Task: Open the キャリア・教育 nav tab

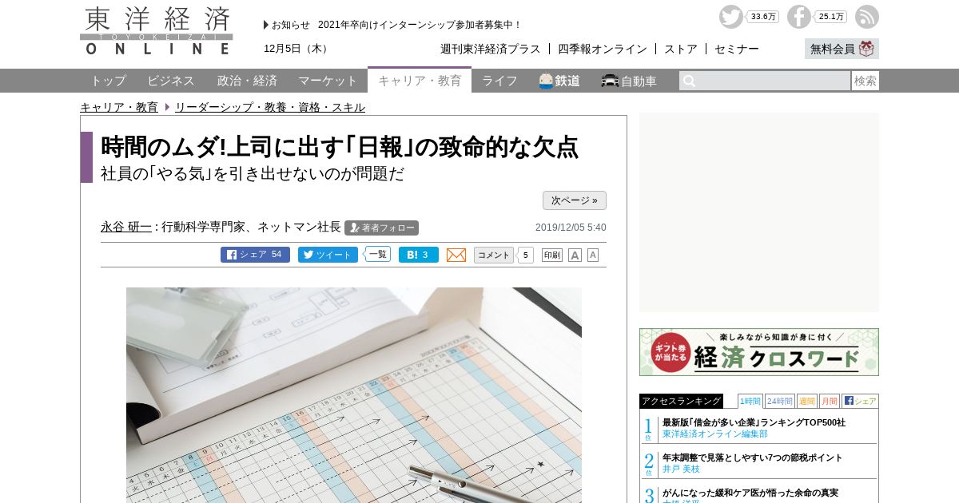Action: (420, 81)
